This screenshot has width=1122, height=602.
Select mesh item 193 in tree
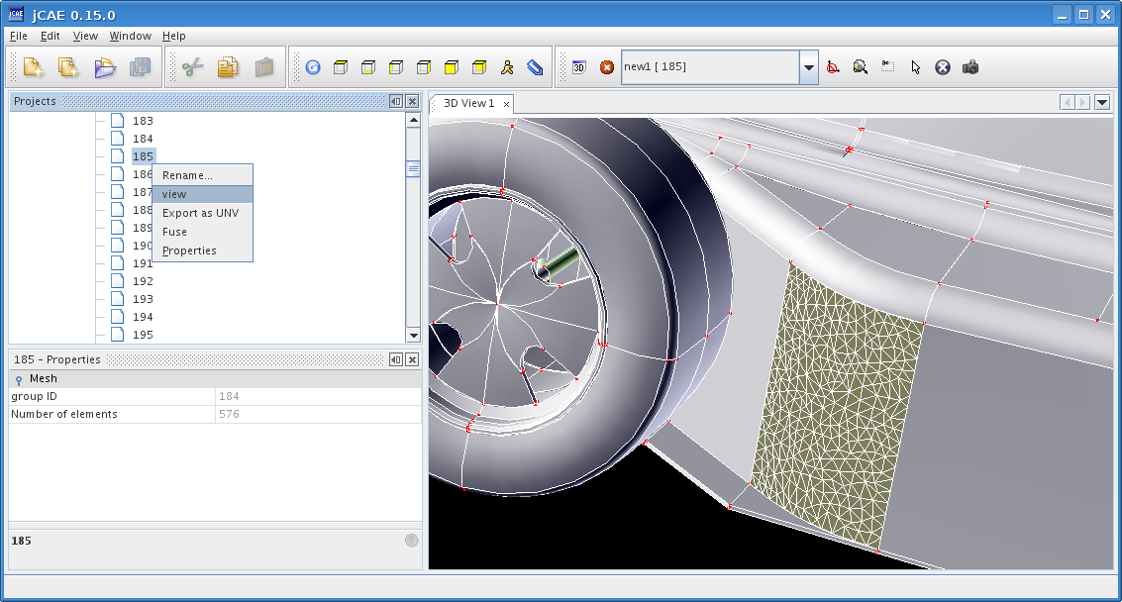(x=143, y=299)
